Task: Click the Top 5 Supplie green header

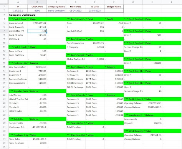Action: [x=76, y=55]
